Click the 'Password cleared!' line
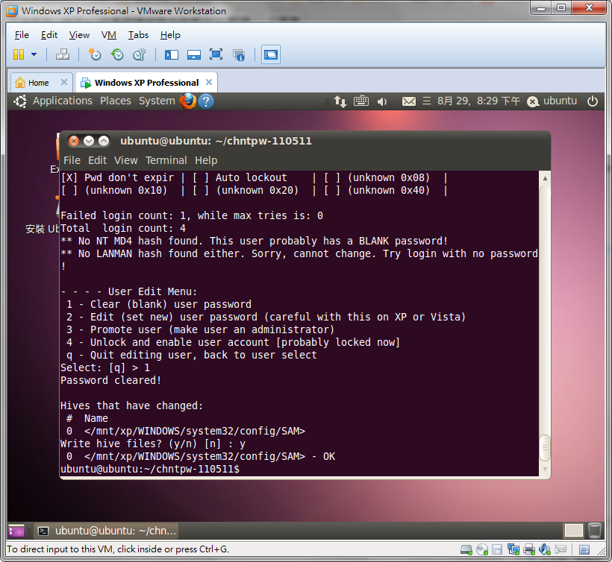 click(x=111, y=380)
